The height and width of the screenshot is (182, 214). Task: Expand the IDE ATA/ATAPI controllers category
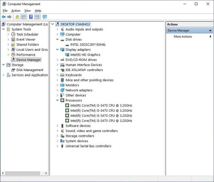coord(57,70)
